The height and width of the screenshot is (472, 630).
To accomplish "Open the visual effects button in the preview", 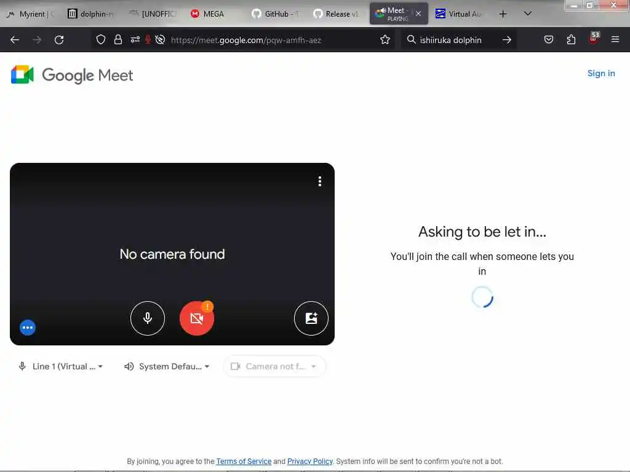I will [x=311, y=318].
